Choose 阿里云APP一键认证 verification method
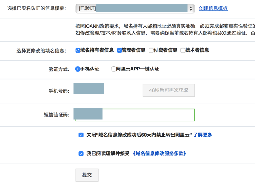 114,69
